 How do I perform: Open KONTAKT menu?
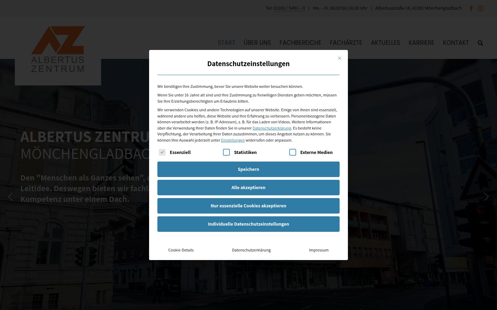456,43
